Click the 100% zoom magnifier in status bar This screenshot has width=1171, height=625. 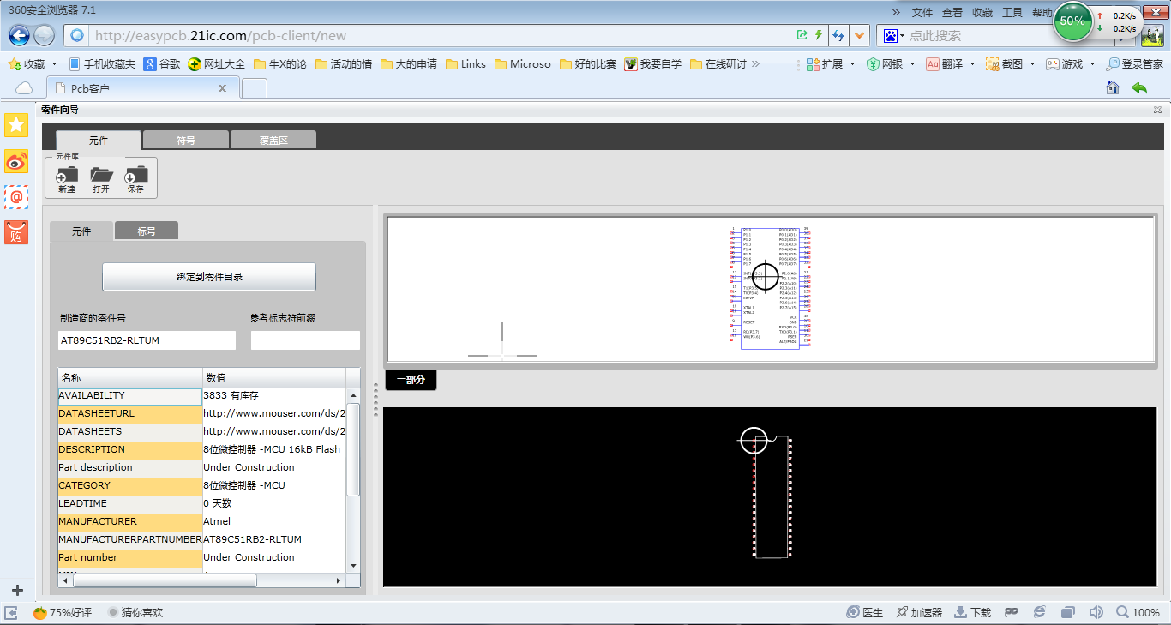[x=1138, y=612]
